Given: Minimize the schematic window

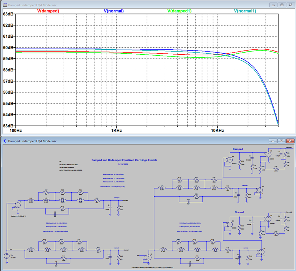Looking at the screenshot, I should [x=273, y=141].
